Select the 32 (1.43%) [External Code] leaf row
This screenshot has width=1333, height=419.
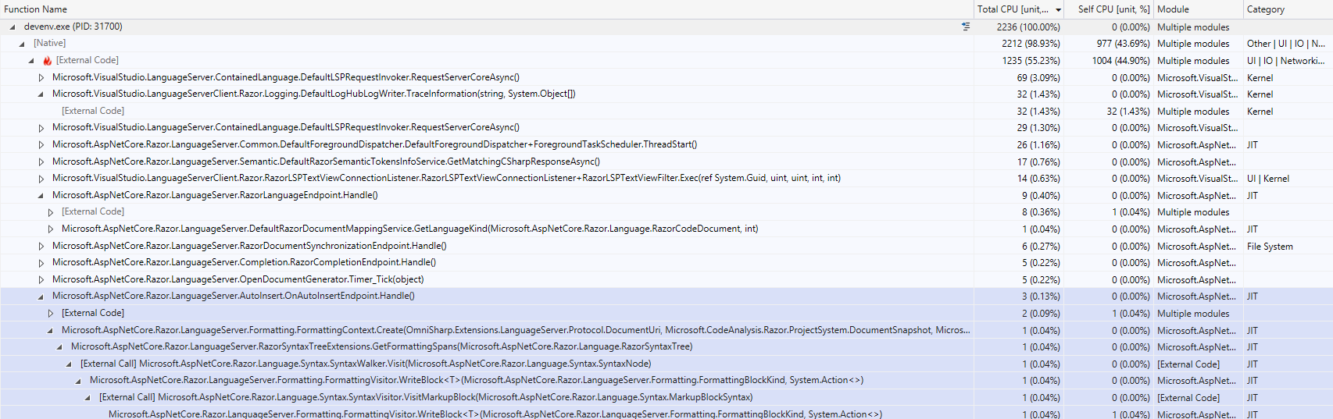(x=666, y=111)
